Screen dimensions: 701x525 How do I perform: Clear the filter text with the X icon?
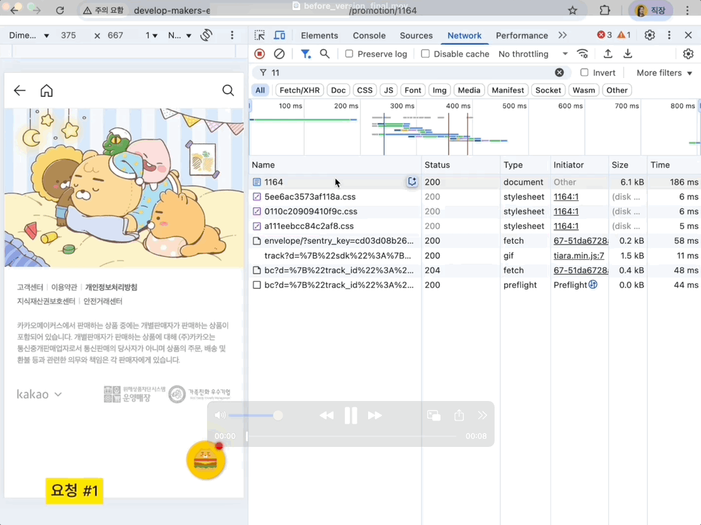point(559,72)
